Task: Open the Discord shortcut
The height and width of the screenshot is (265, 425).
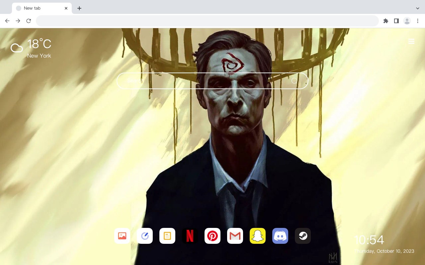Action: click(280, 236)
